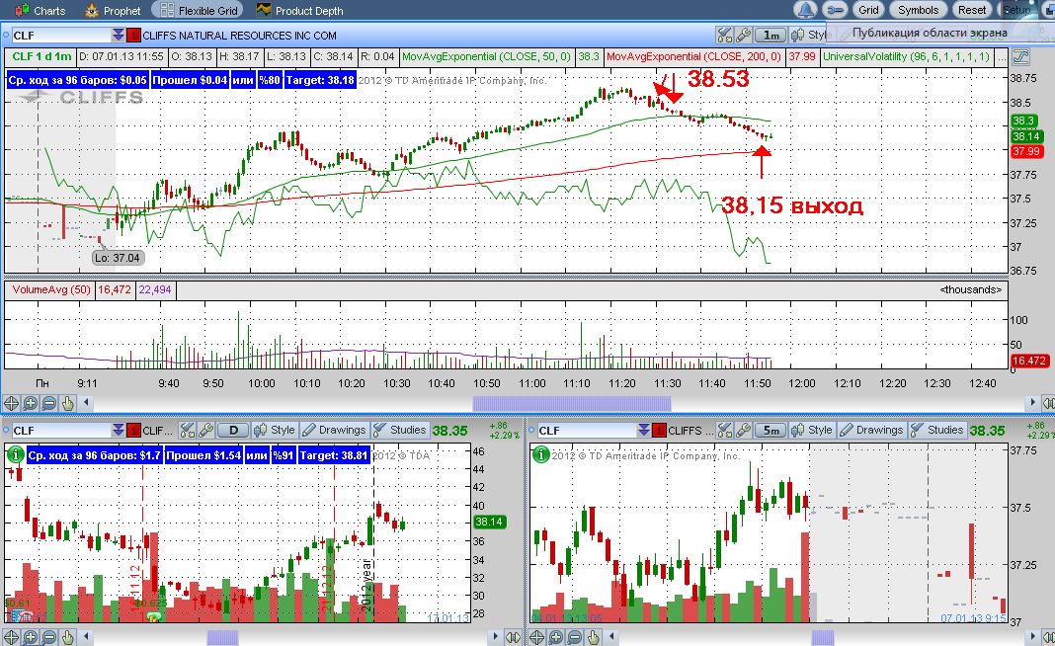Click zoom in icon in daily chart

(30, 636)
